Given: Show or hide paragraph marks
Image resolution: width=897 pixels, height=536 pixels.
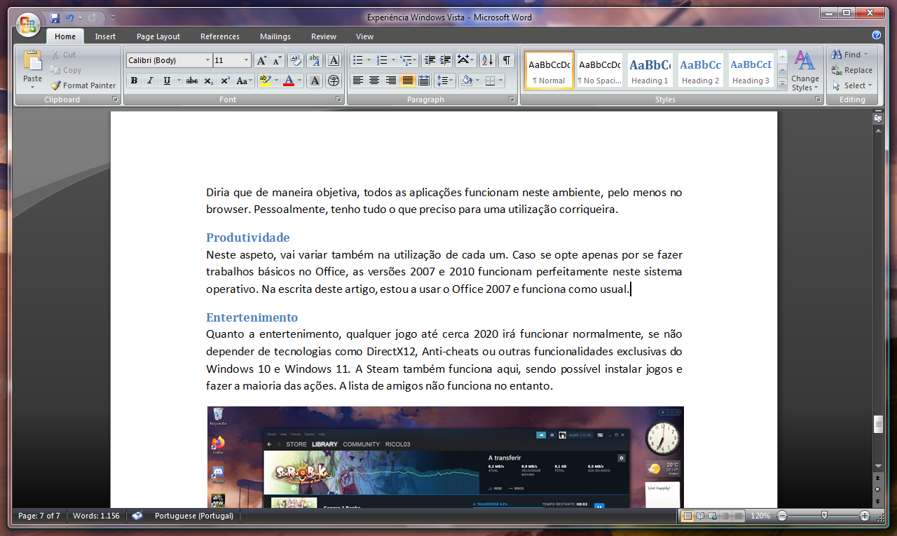Looking at the screenshot, I should [x=506, y=60].
